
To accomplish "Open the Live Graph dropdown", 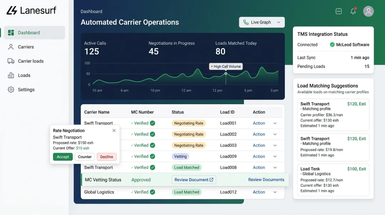I will point(262,22).
